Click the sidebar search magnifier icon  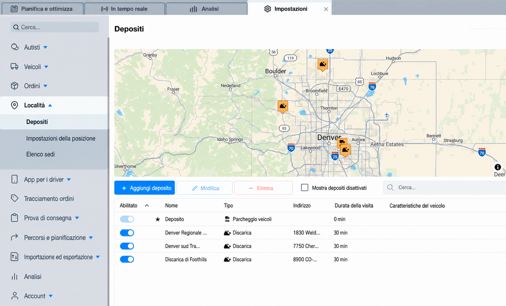tap(16, 28)
